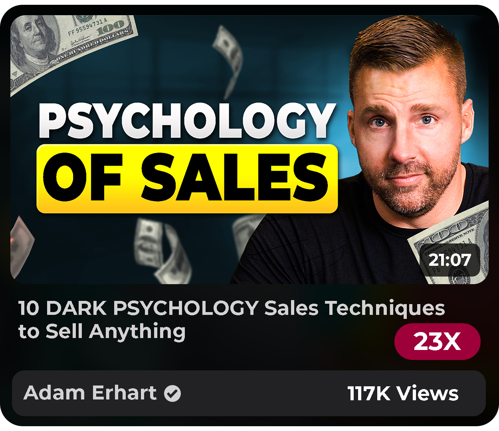Click the crimson 23X multiplier badge

(x=437, y=342)
